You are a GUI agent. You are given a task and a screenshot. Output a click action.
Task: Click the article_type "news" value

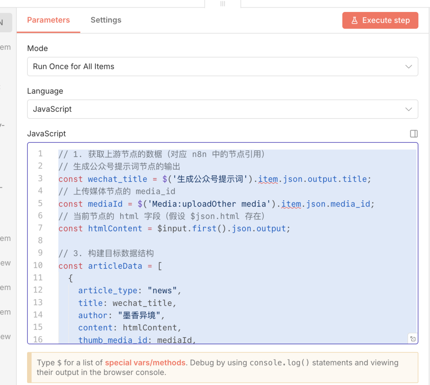coord(164,290)
